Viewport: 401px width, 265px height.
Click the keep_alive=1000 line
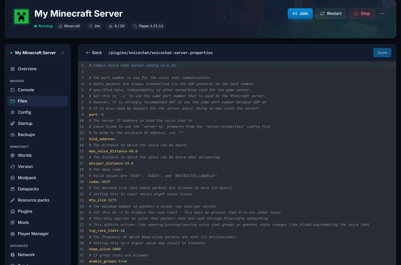point(105,249)
